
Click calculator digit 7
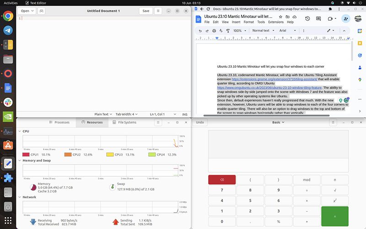pos(222,190)
